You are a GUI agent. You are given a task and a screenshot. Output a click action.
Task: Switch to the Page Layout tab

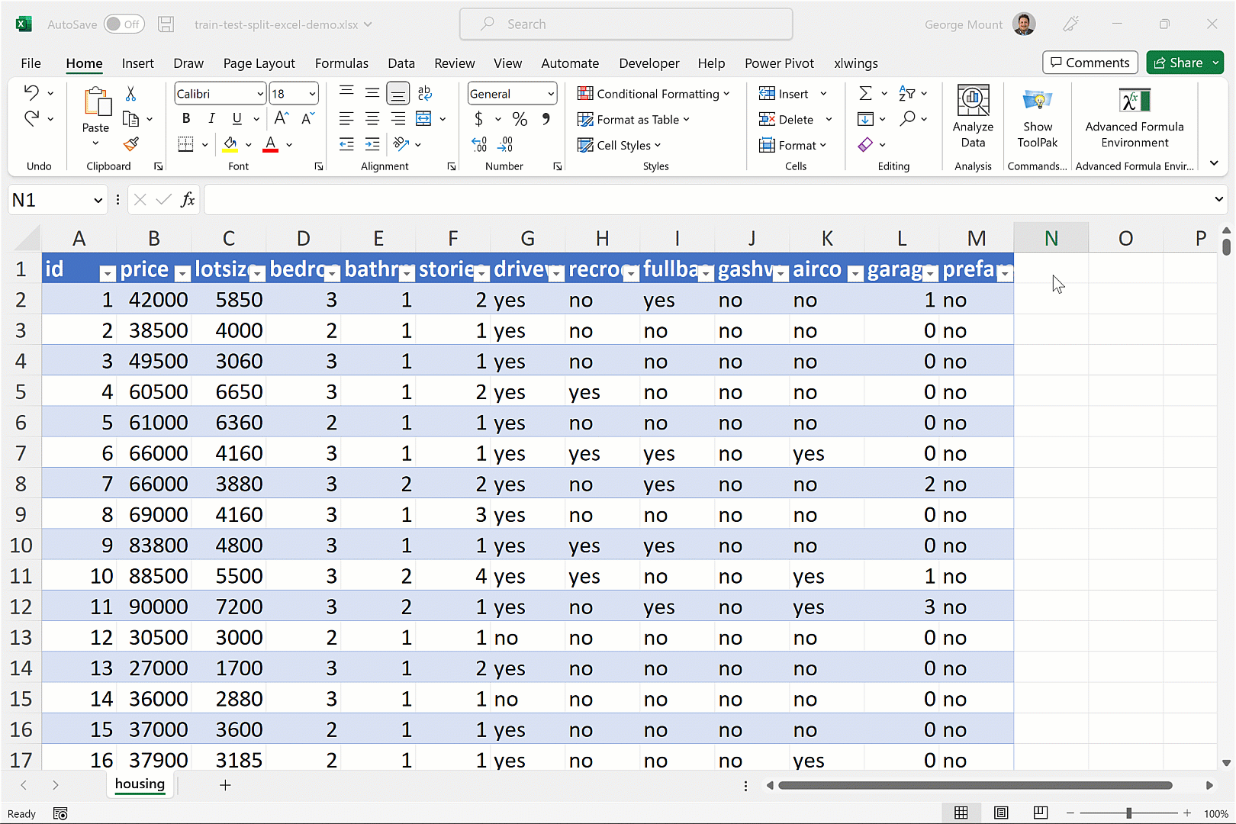click(x=259, y=63)
